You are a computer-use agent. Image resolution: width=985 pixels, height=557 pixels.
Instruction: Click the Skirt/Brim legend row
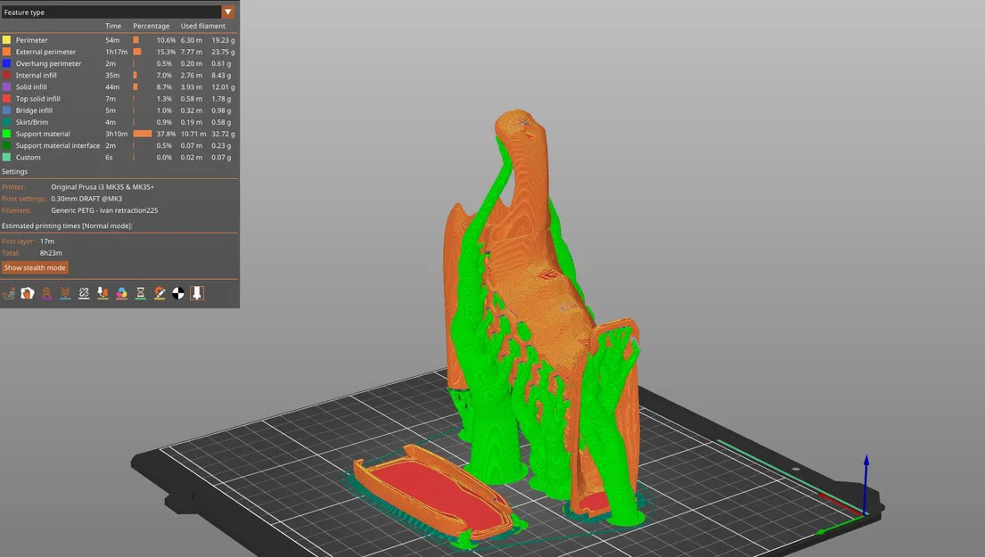(x=119, y=122)
